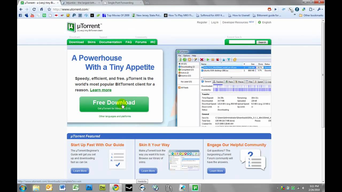
Task: Launch Excel from the taskbar
Action: (76, 188)
